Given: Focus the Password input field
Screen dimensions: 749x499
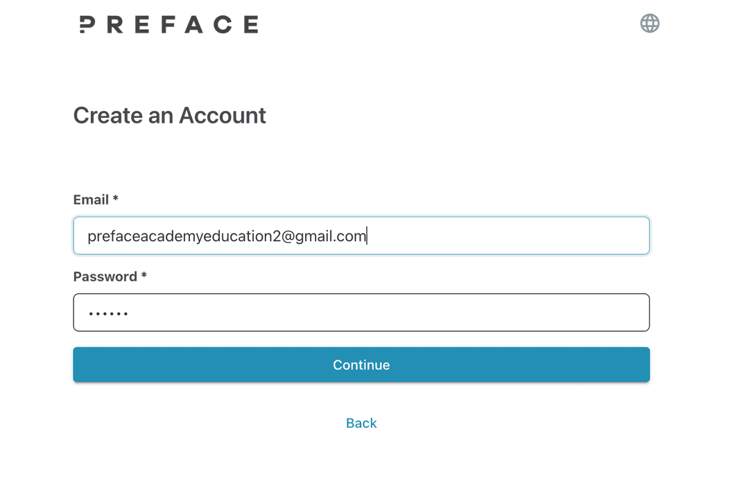Looking at the screenshot, I should point(361,313).
